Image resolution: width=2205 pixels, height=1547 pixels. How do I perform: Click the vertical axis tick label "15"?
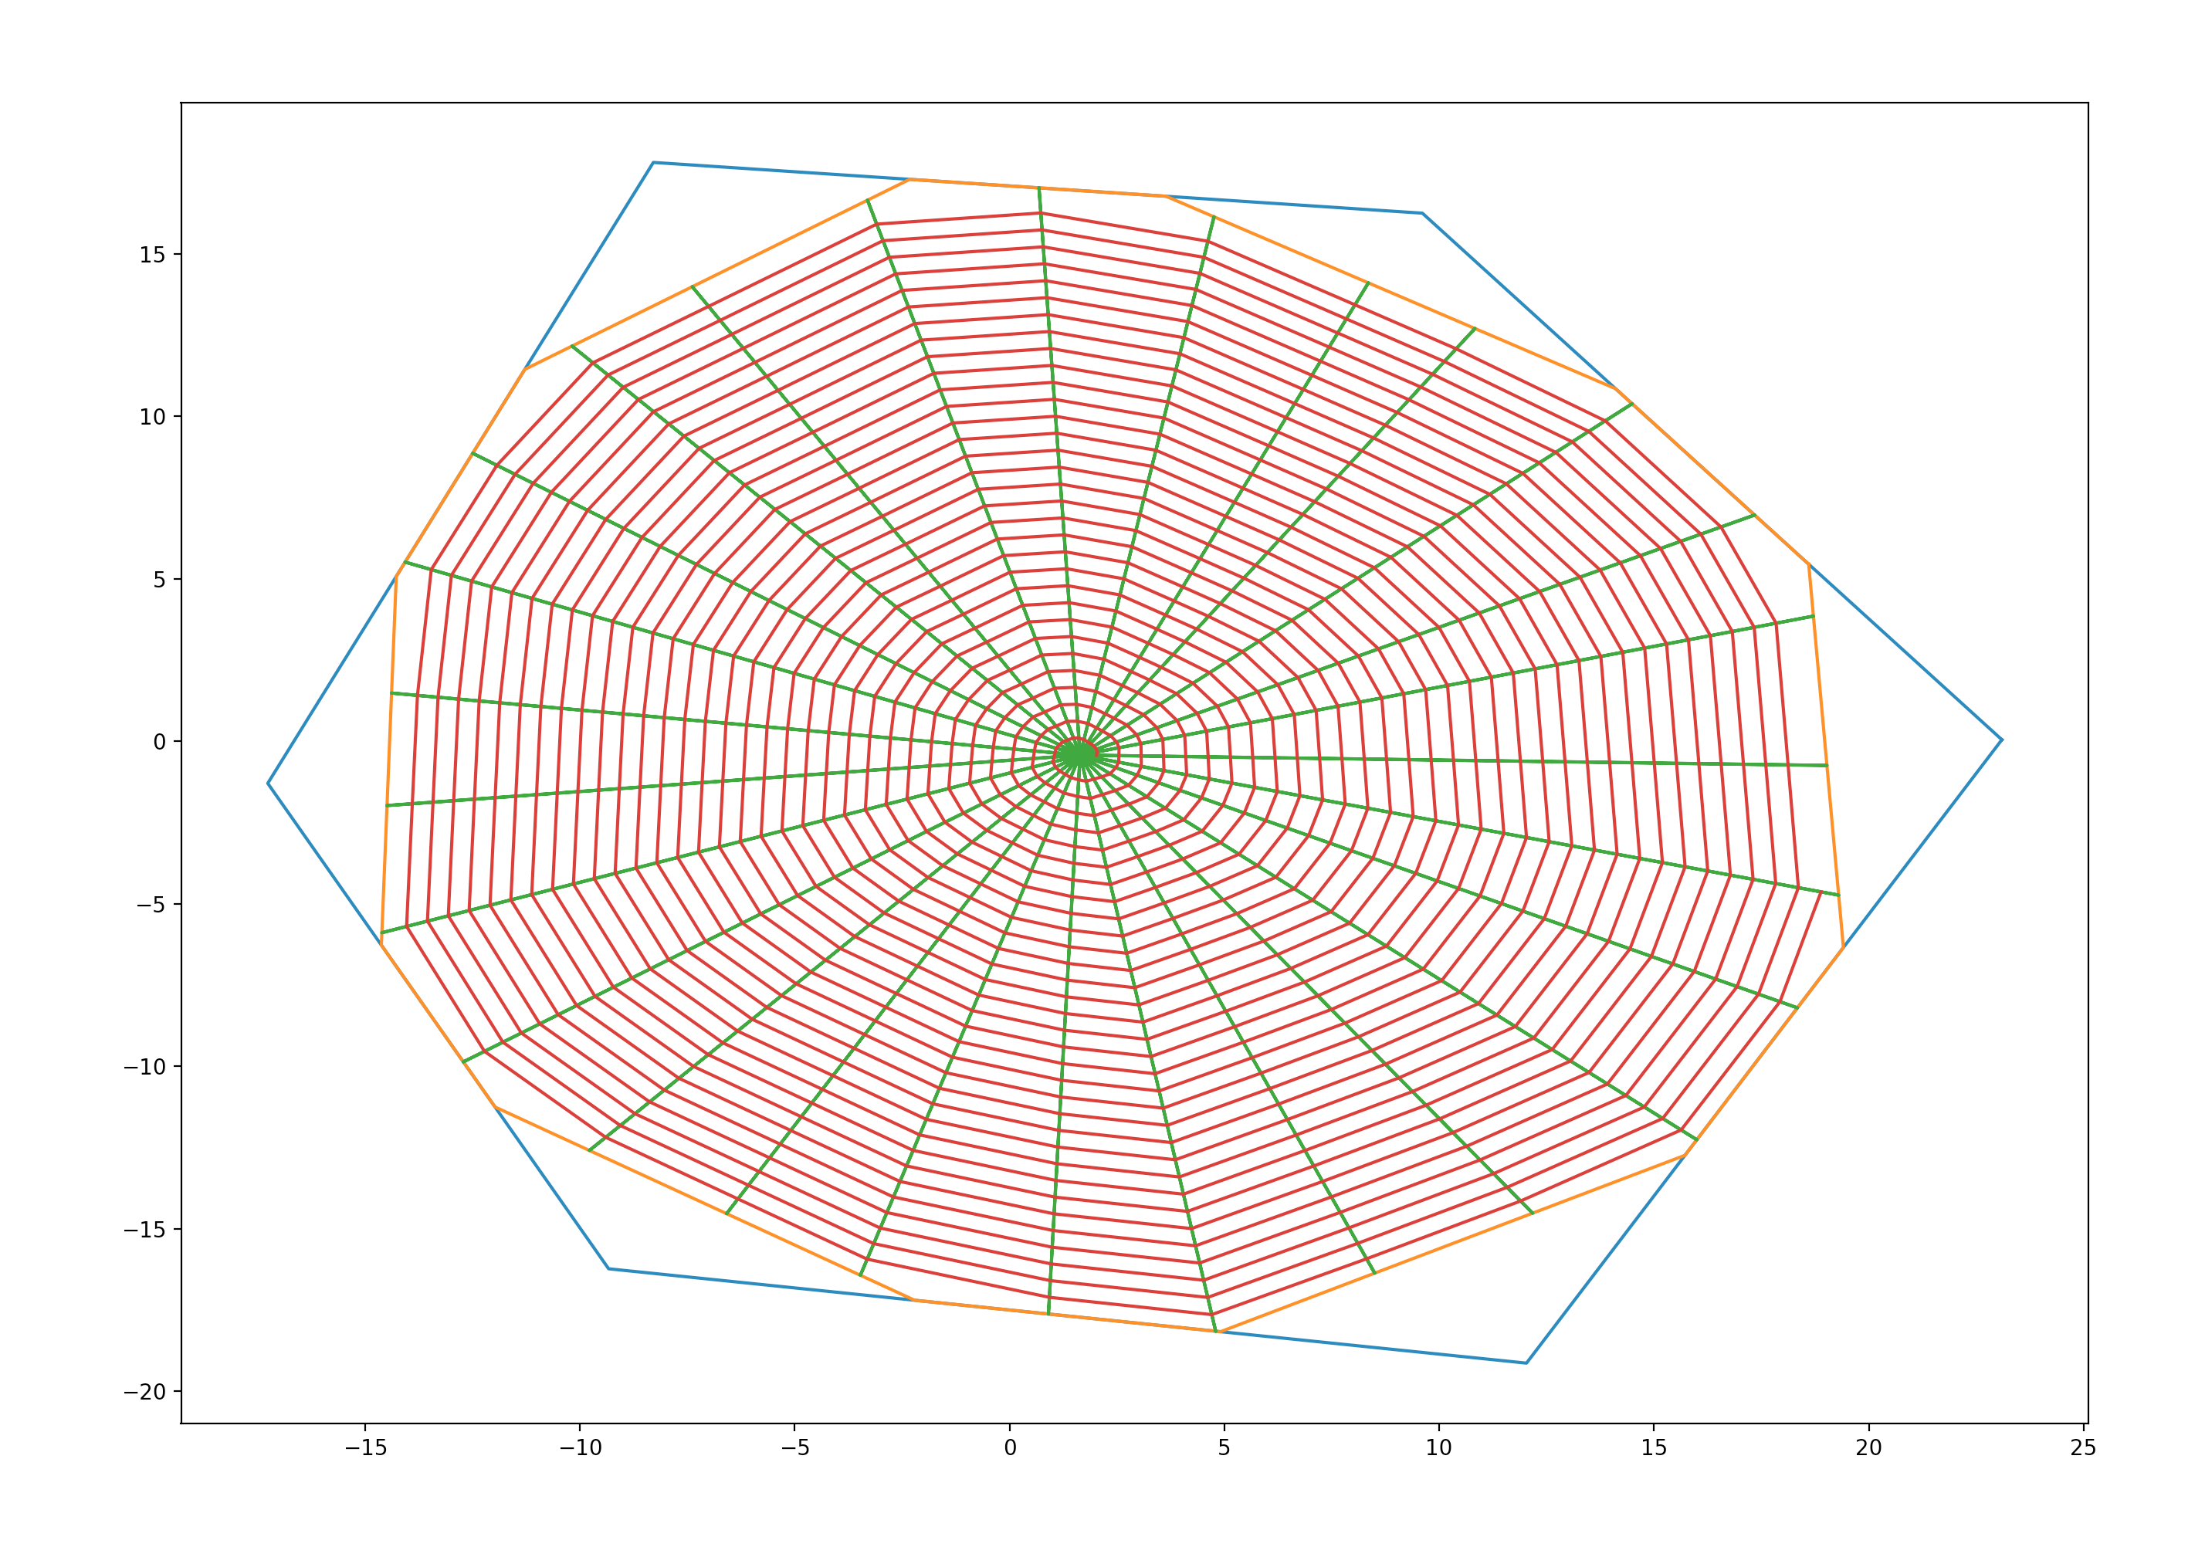153,256
